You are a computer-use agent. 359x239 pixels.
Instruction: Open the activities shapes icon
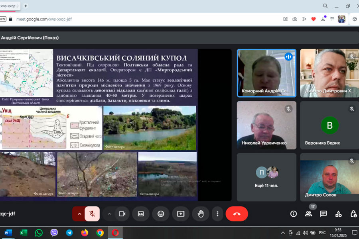(x=338, y=214)
